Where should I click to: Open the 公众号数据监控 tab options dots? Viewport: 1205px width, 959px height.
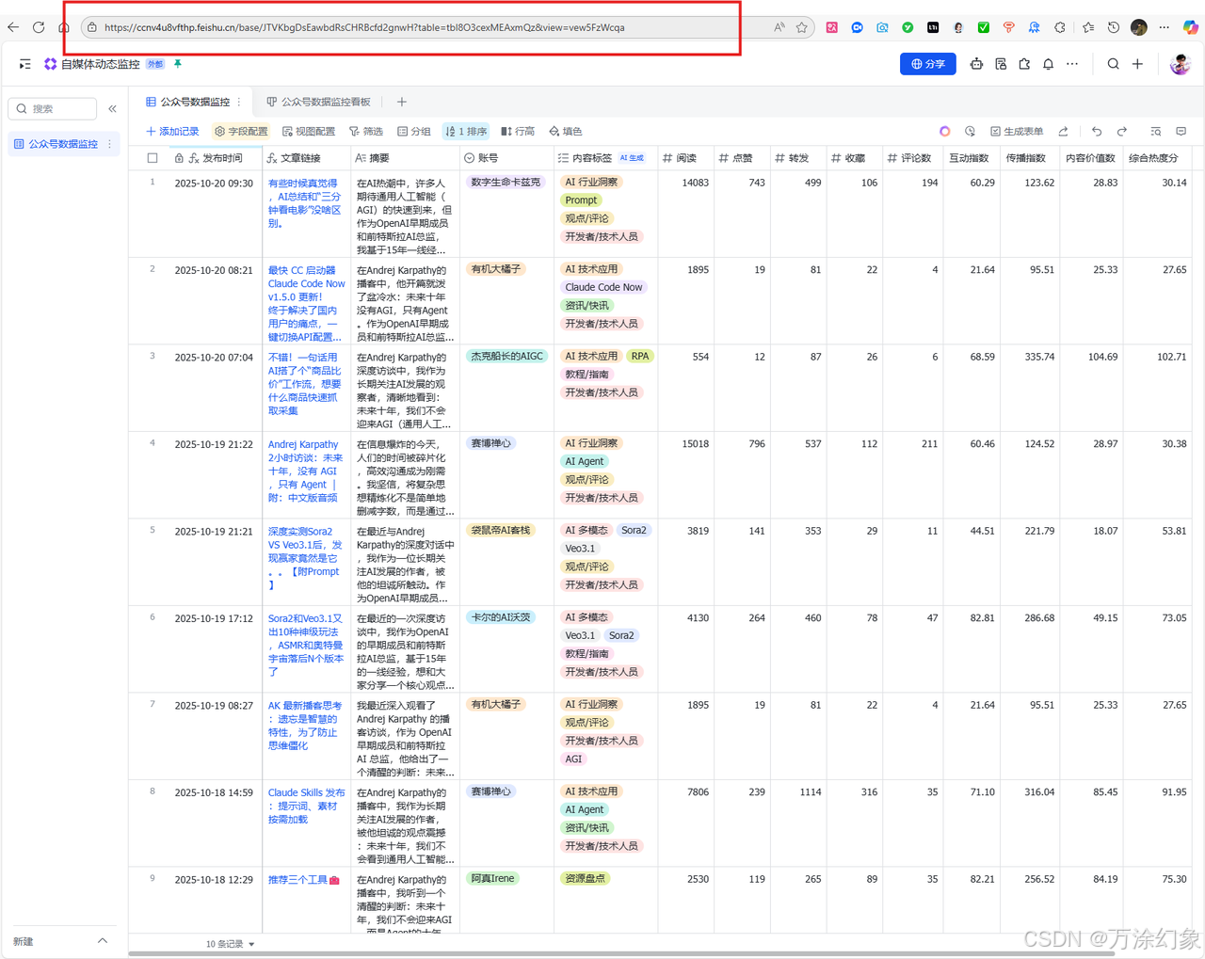pyautogui.click(x=239, y=102)
